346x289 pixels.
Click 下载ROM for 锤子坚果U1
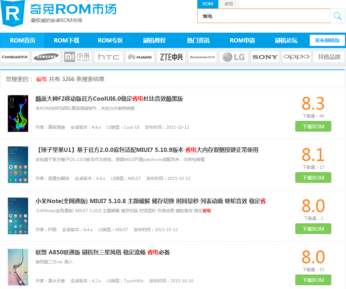click(x=313, y=177)
